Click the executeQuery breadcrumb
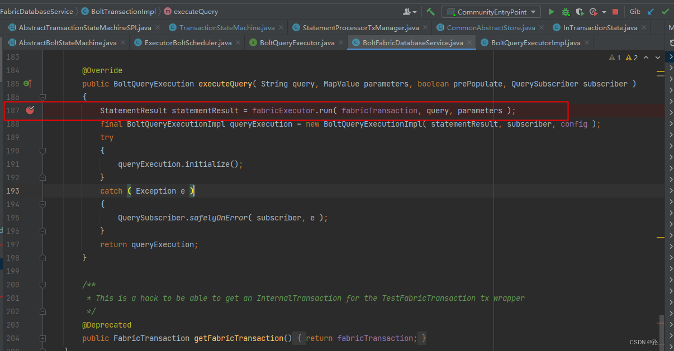Viewport: 674px width, 351px height. (191, 11)
